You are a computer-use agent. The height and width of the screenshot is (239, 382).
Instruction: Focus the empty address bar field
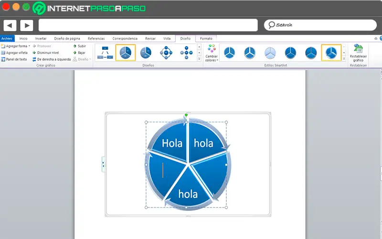pyautogui.click(x=148, y=25)
